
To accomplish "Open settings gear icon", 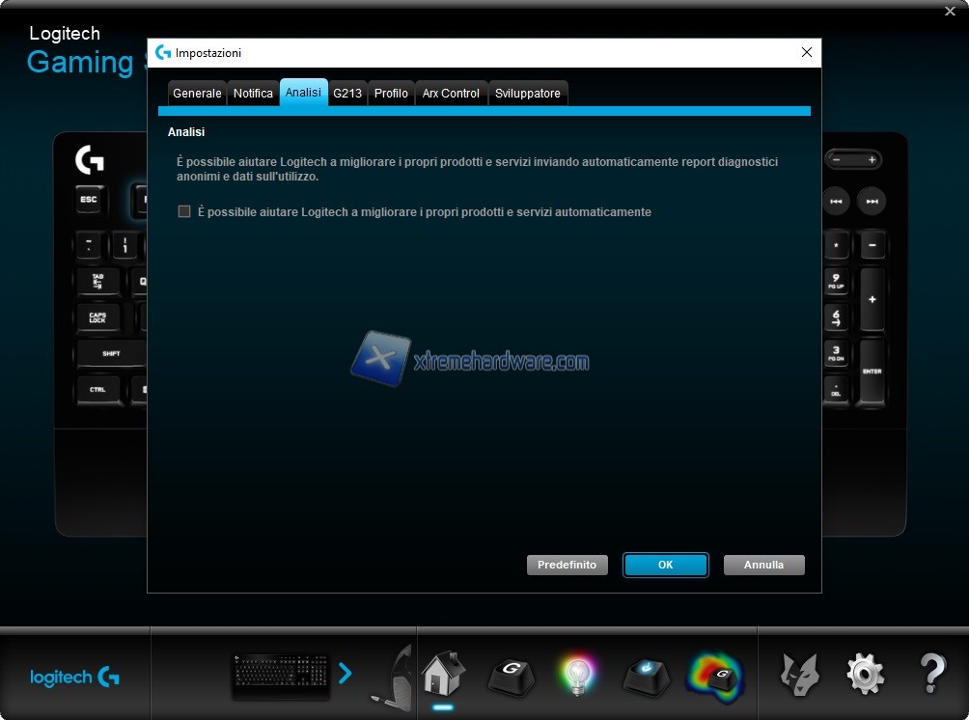I will coord(865,673).
